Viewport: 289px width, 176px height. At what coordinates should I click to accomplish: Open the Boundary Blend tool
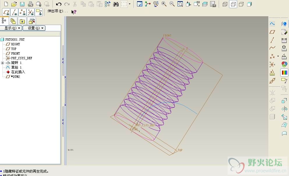coord(284,125)
